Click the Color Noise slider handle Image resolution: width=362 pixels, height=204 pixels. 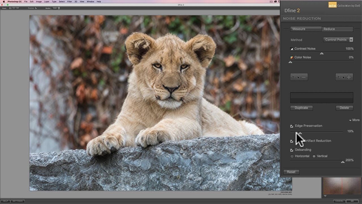[x=290, y=62]
